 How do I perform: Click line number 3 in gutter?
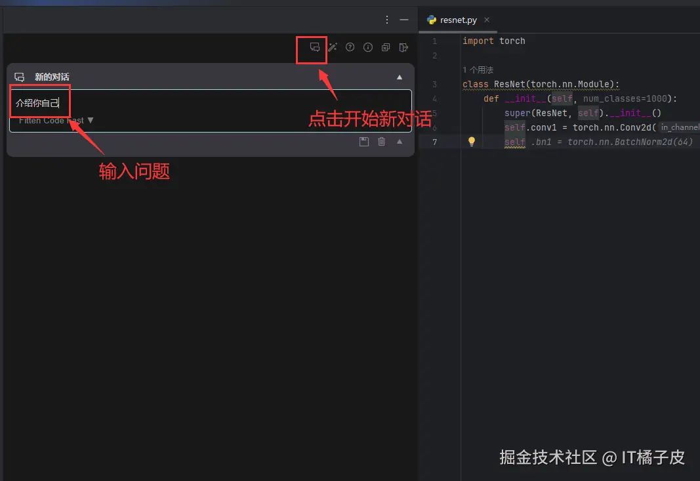tap(435, 85)
